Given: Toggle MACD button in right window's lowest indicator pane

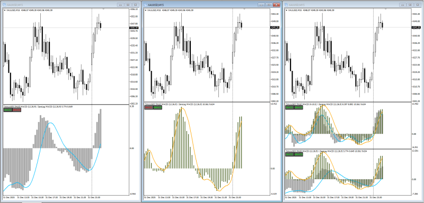Looking at the screenshot, I should pos(289,154).
